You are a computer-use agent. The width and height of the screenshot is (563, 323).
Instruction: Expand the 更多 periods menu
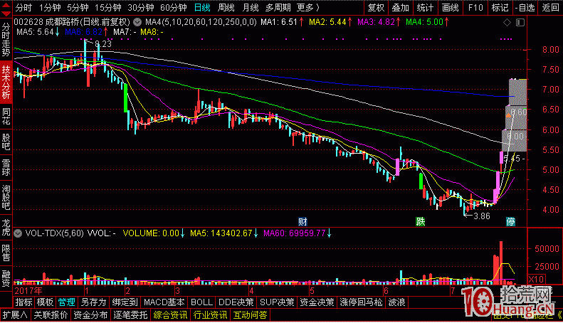click(307, 8)
